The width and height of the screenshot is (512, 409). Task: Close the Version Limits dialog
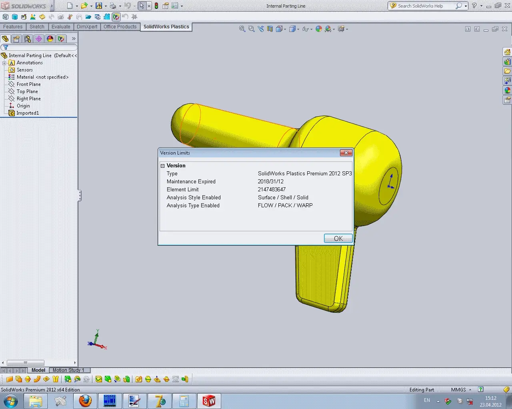tap(346, 153)
